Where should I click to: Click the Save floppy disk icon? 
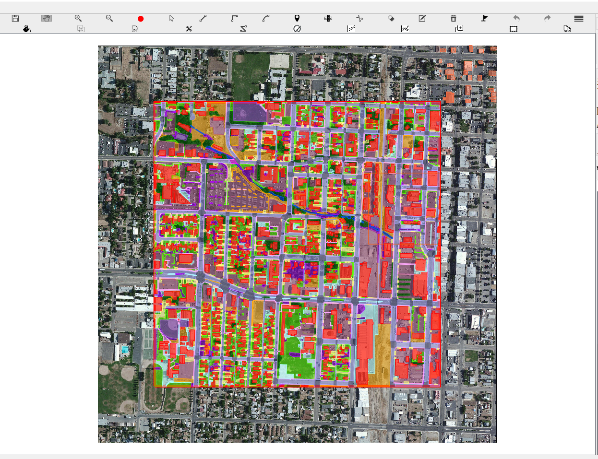pyautogui.click(x=15, y=18)
